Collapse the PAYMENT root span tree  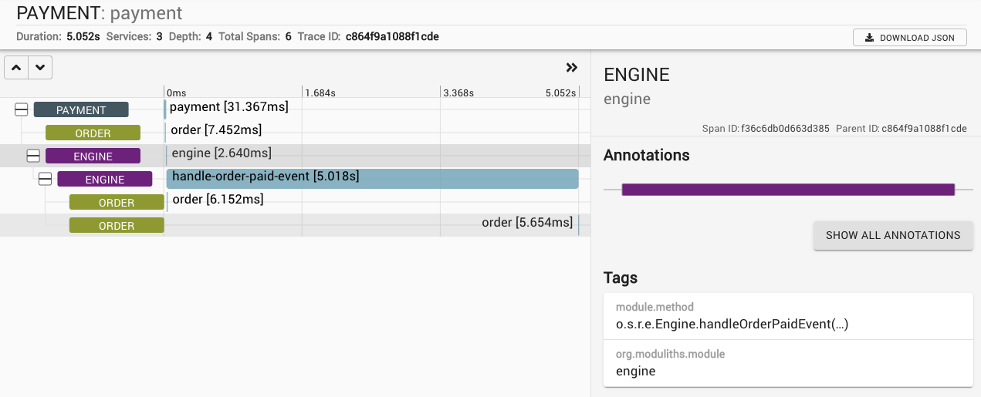coord(22,110)
